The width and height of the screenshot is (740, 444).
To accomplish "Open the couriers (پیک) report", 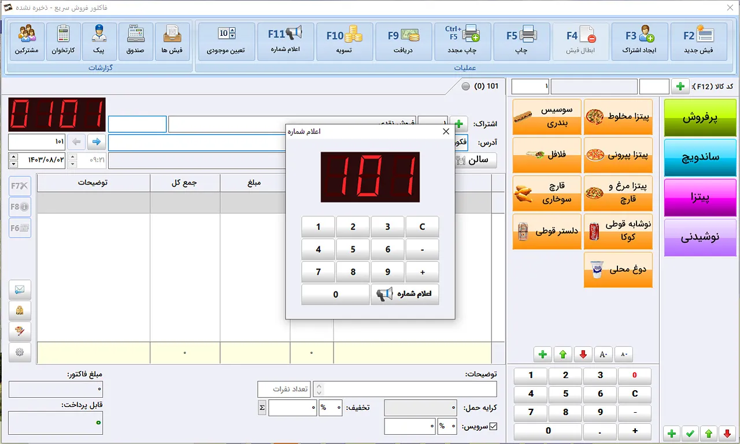I will (x=99, y=36).
